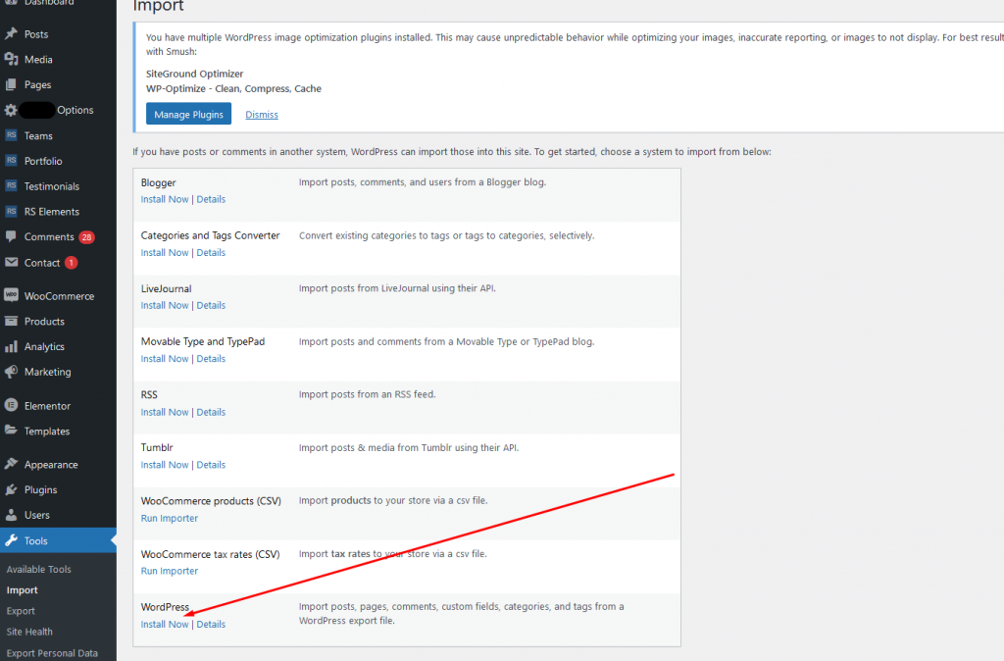View Details for the Tumblr importer
The height and width of the screenshot is (661, 1004).
click(211, 465)
